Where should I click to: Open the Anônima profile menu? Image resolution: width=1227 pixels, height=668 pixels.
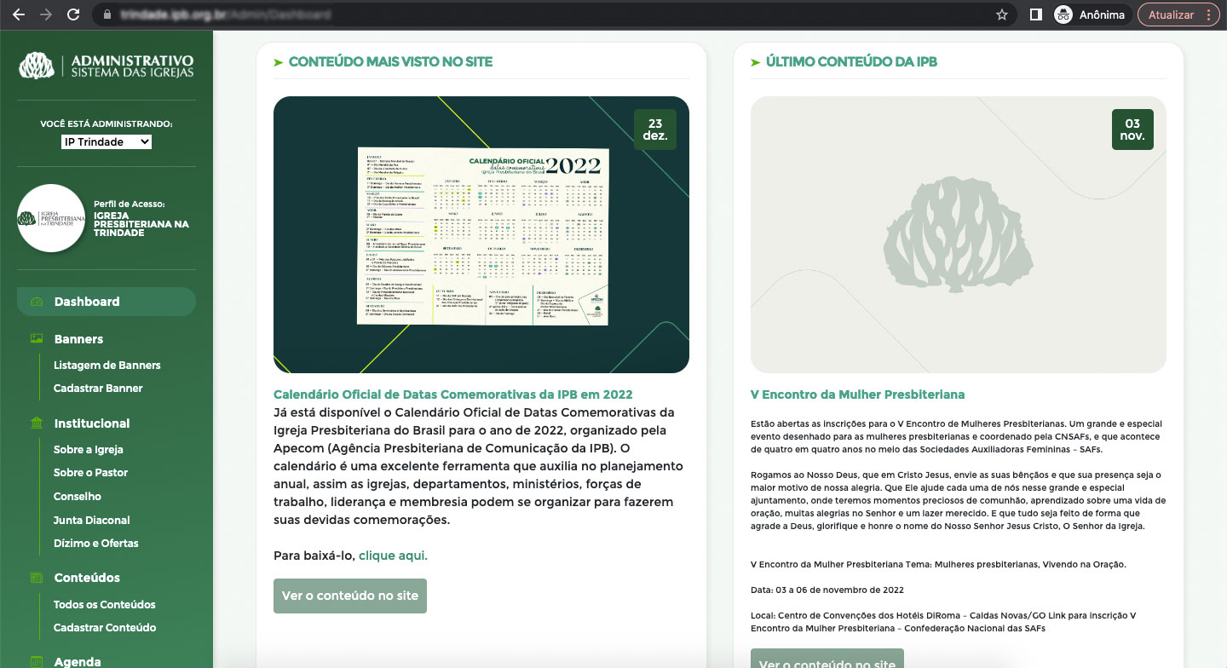(x=1089, y=14)
